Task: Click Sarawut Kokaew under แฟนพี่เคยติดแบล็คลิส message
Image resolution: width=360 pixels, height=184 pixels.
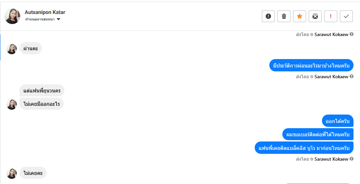Action: tap(331, 159)
